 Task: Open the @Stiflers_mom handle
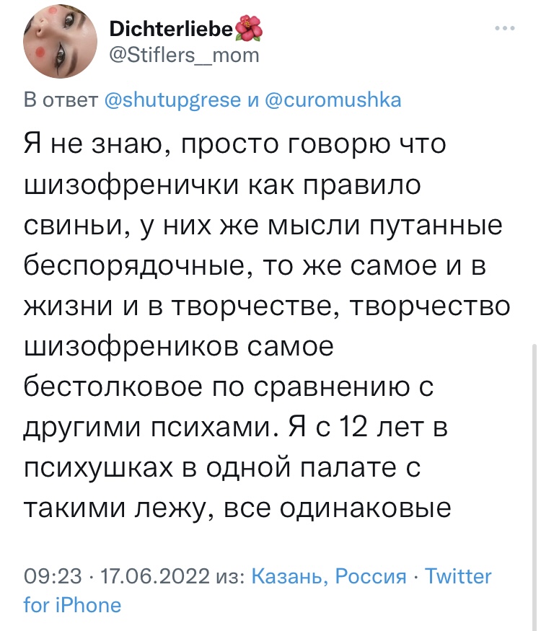pyautogui.click(x=183, y=54)
